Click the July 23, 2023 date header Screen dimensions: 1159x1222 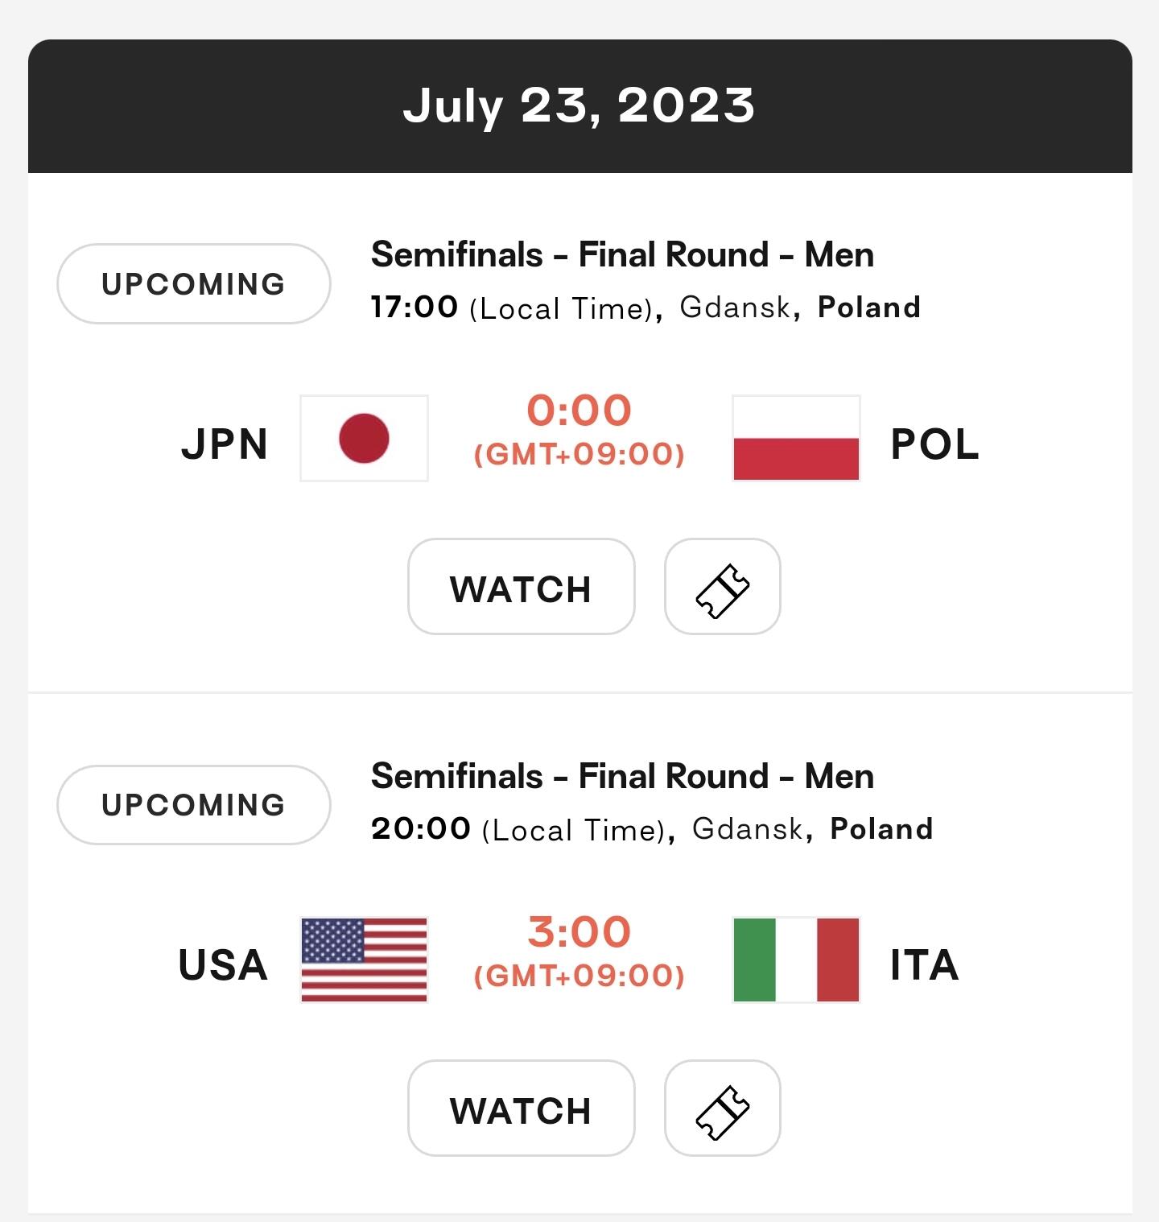click(579, 105)
